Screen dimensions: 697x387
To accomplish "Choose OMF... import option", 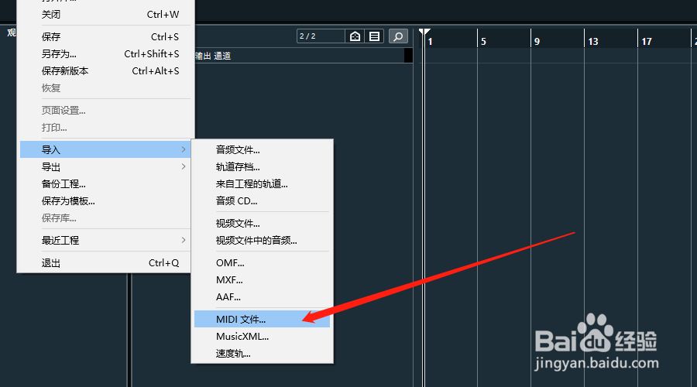I will pyautogui.click(x=262, y=263).
